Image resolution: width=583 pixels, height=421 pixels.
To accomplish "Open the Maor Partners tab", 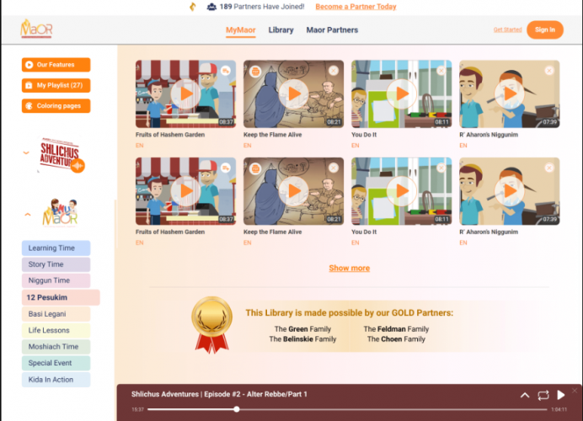I will pyautogui.click(x=332, y=30).
